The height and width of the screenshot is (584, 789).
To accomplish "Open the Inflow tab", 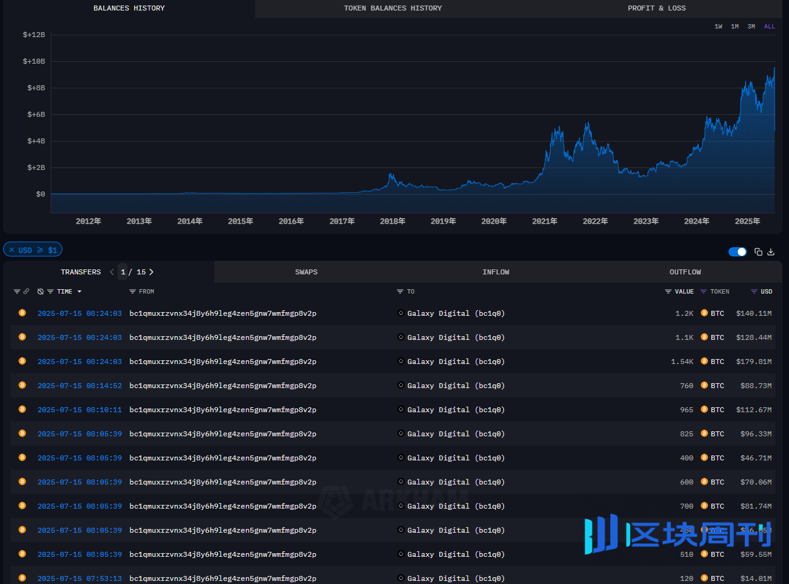I will click(496, 272).
